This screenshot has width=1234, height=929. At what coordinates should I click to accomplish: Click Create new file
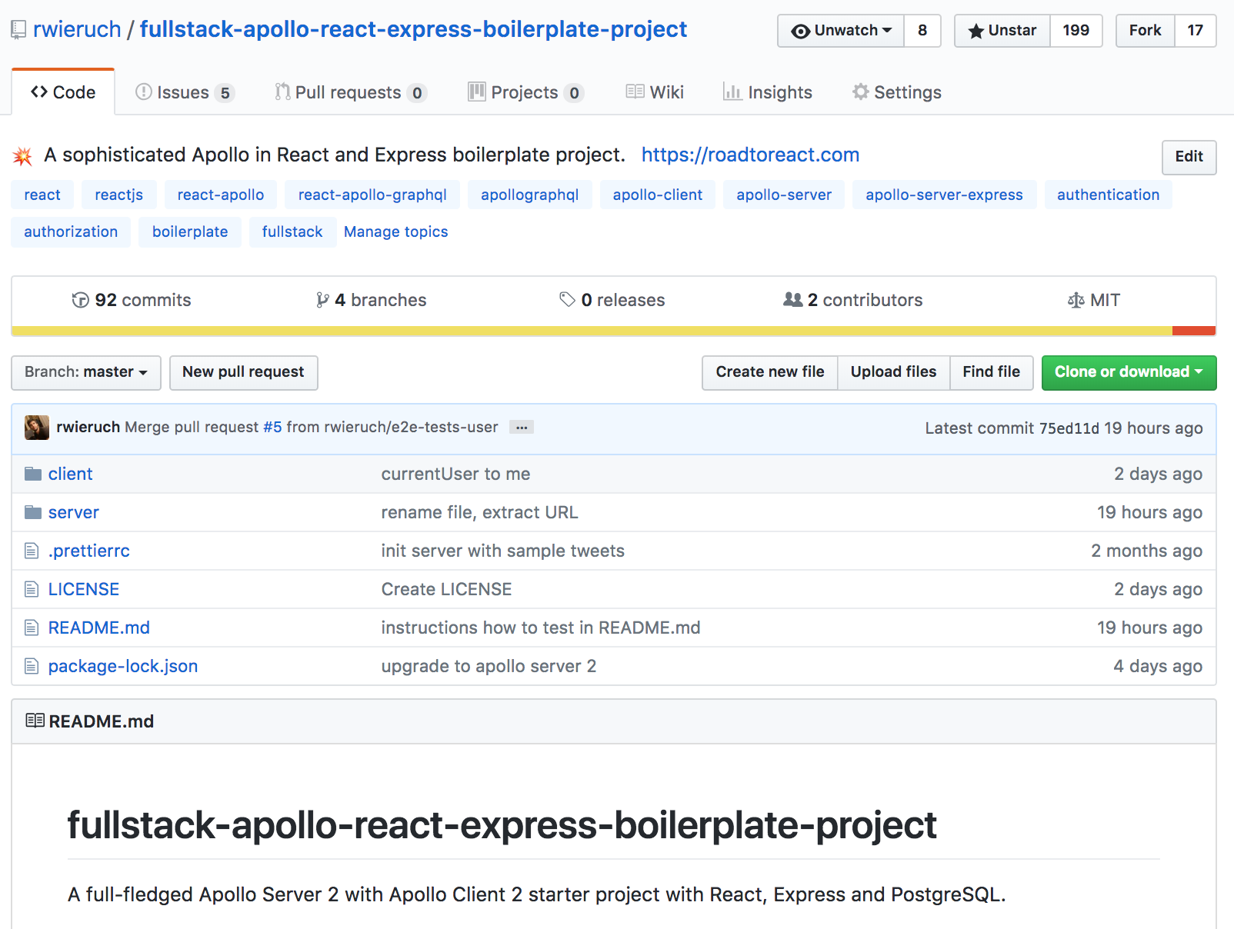(x=770, y=372)
